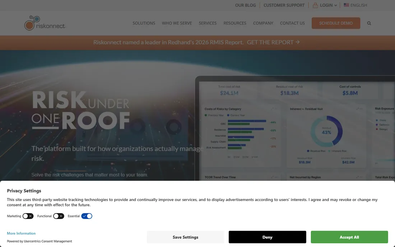Open the COMPANY menu

263,23
